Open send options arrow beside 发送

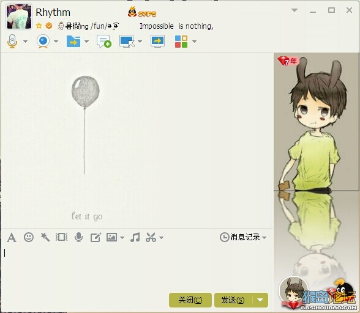click(260, 300)
